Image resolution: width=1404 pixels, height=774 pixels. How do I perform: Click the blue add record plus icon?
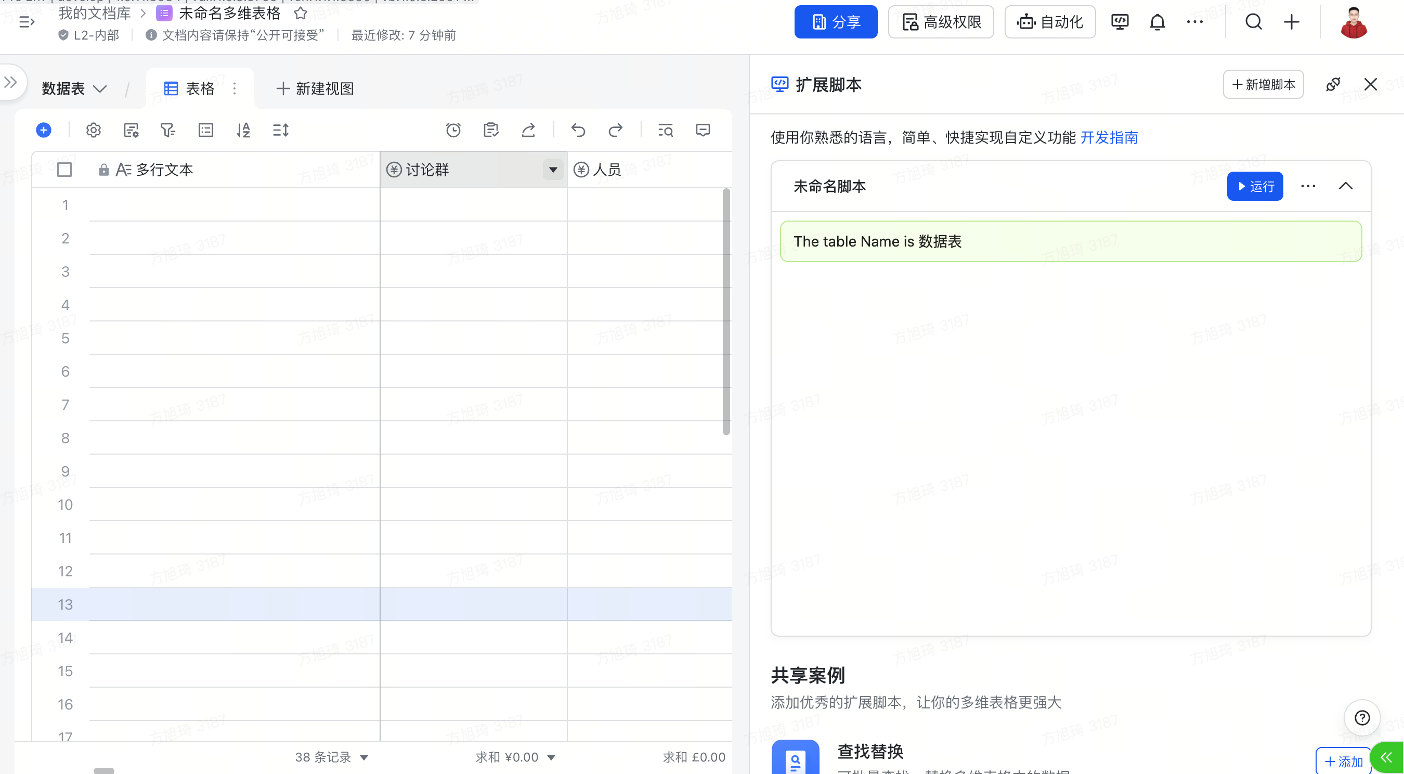click(44, 130)
